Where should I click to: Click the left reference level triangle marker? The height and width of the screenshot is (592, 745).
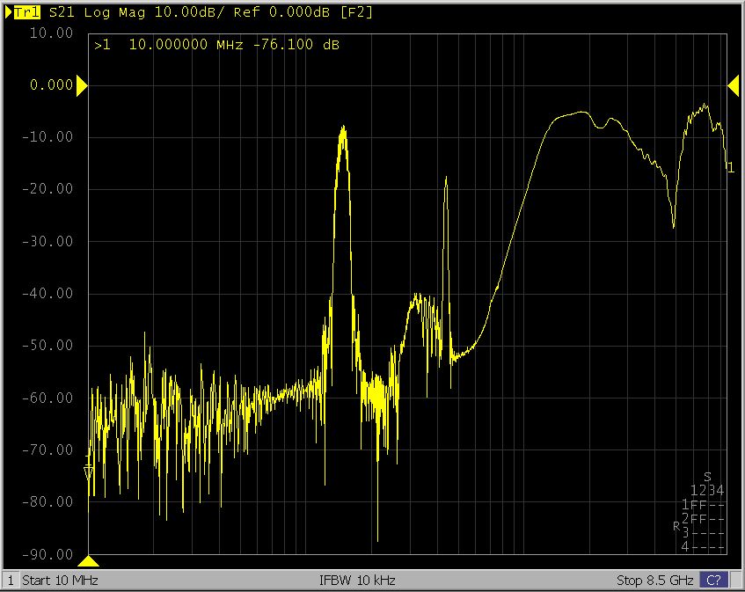[81, 85]
